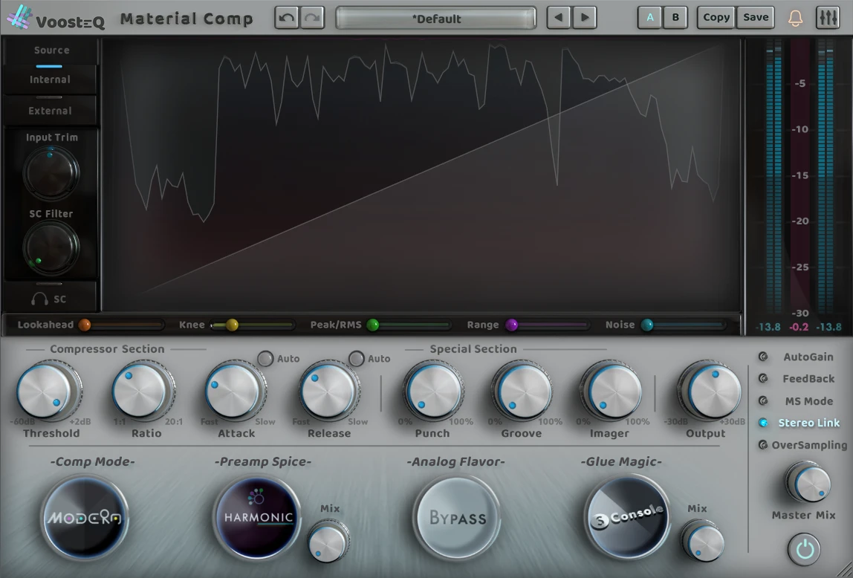Viewport: 853px width, 578px height.
Task: Open the Default preset dropdown
Action: pyautogui.click(x=436, y=19)
